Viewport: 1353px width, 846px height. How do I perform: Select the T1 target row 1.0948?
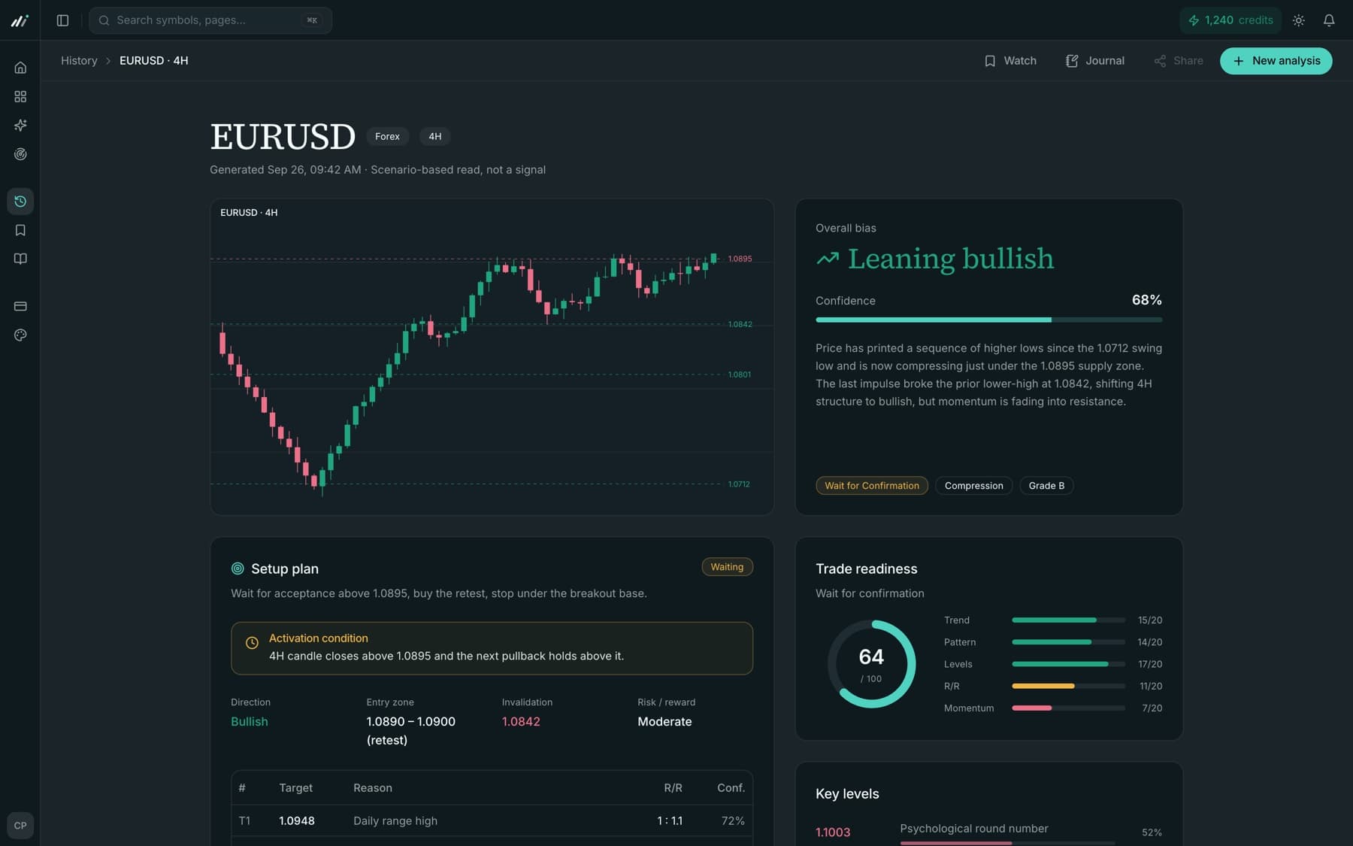[x=492, y=821]
